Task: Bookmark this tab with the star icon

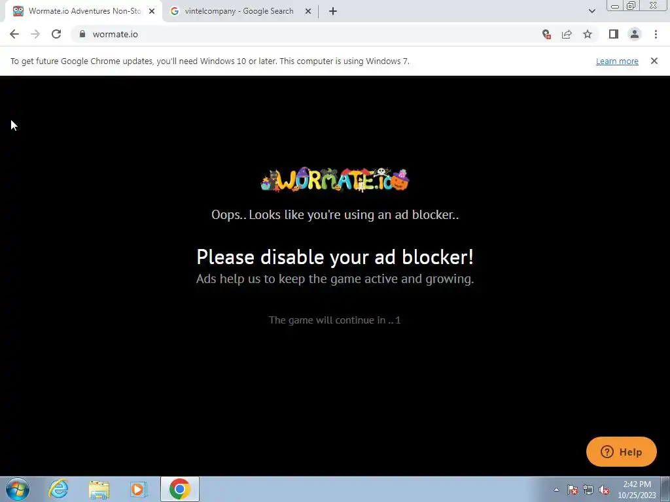Action: [x=588, y=34]
